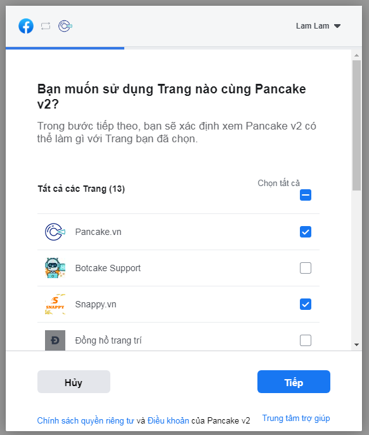Image resolution: width=369 pixels, height=435 pixels.
Task: Open the Trung tâm trợ giúp link
Action: pyautogui.click(x=296, y=418)
